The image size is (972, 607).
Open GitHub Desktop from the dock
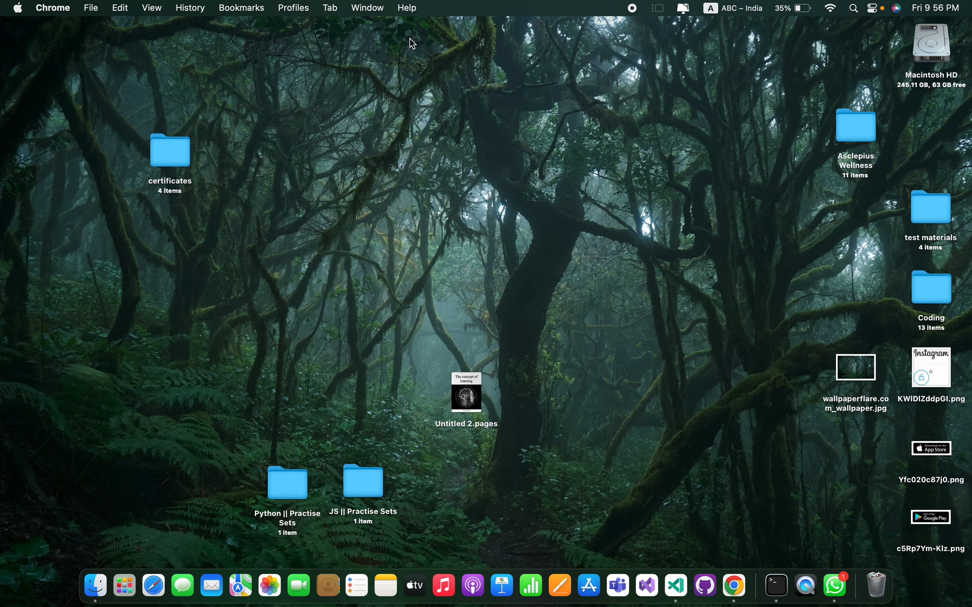pyautogui.click(x=705, y=585)
